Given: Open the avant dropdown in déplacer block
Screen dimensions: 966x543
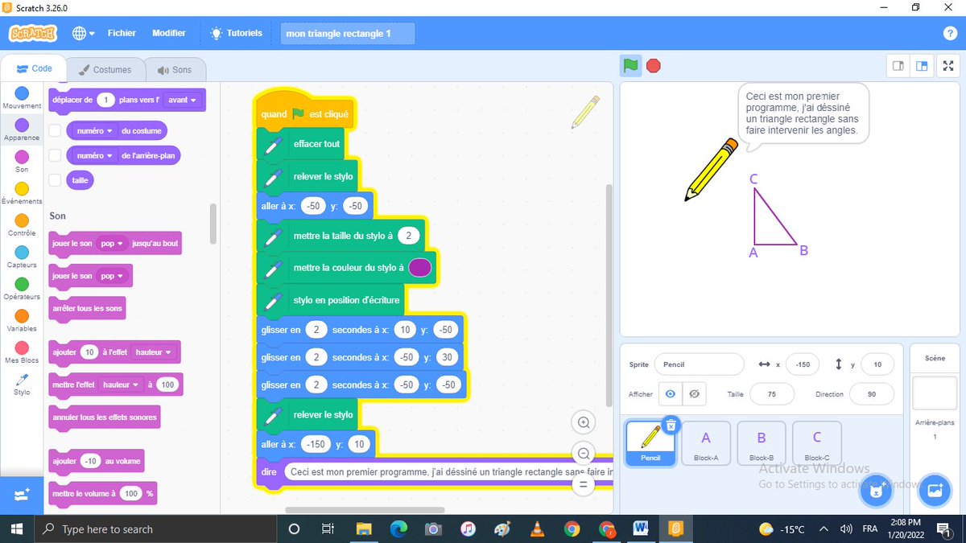Looking at the screenshot, I should pyautogui.click(x=183, y=100).
